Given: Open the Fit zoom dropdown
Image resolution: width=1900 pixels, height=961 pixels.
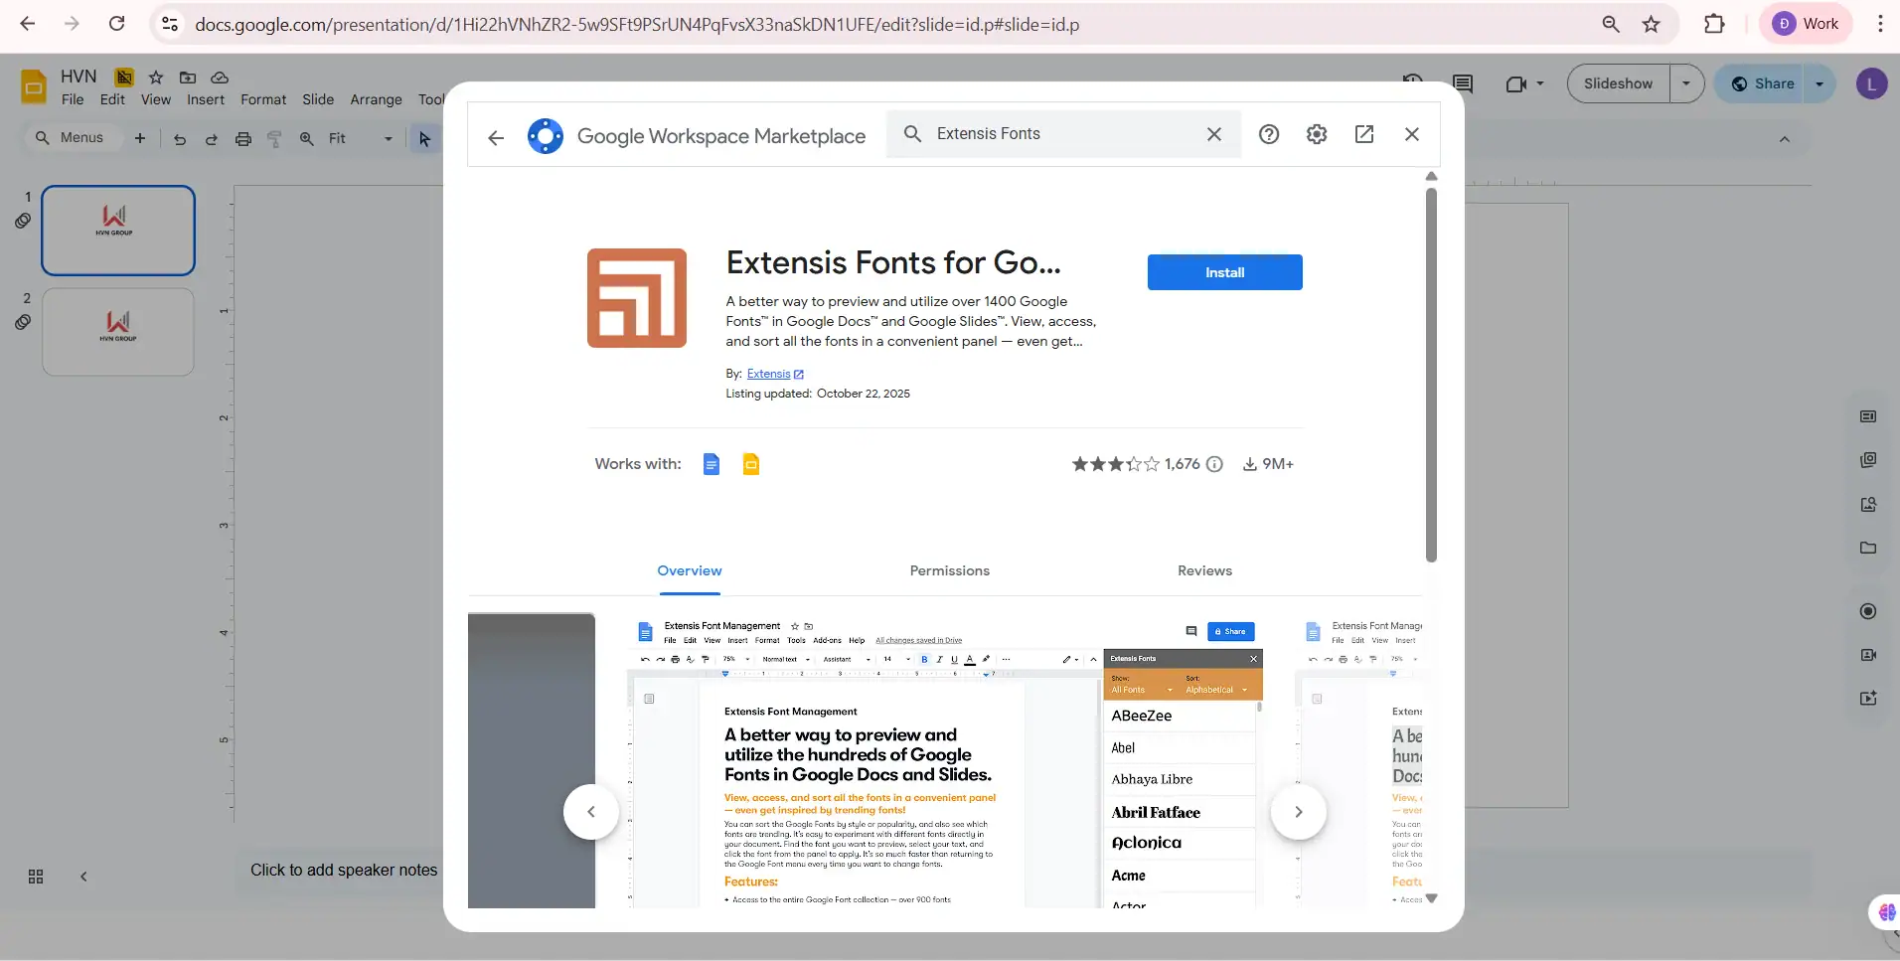Looking at the screenshot, I should coord(386,139).
